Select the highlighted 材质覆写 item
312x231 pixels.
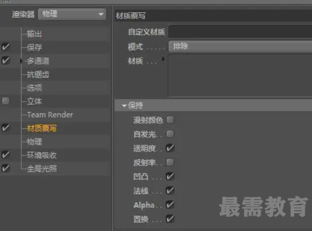click(42, 129)
